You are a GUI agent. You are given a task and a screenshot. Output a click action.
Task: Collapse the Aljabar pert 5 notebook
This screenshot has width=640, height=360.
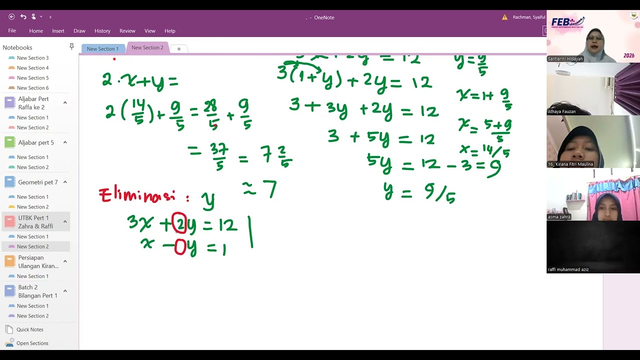(x=65, y=142)
